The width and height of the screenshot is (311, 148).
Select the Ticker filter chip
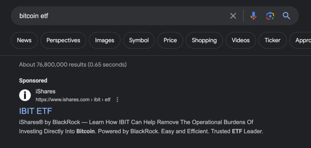272,40
